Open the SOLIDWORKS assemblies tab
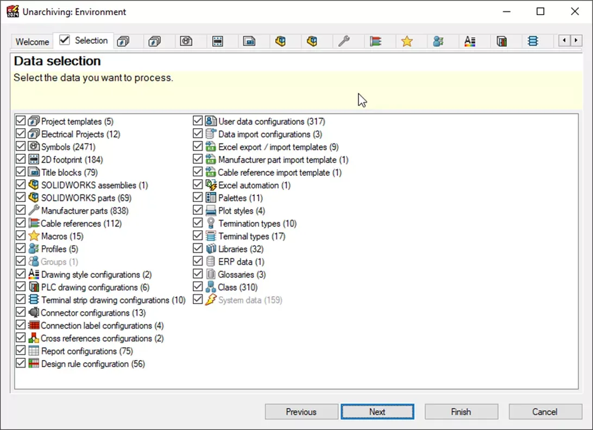593x430 pixels. 281,41
